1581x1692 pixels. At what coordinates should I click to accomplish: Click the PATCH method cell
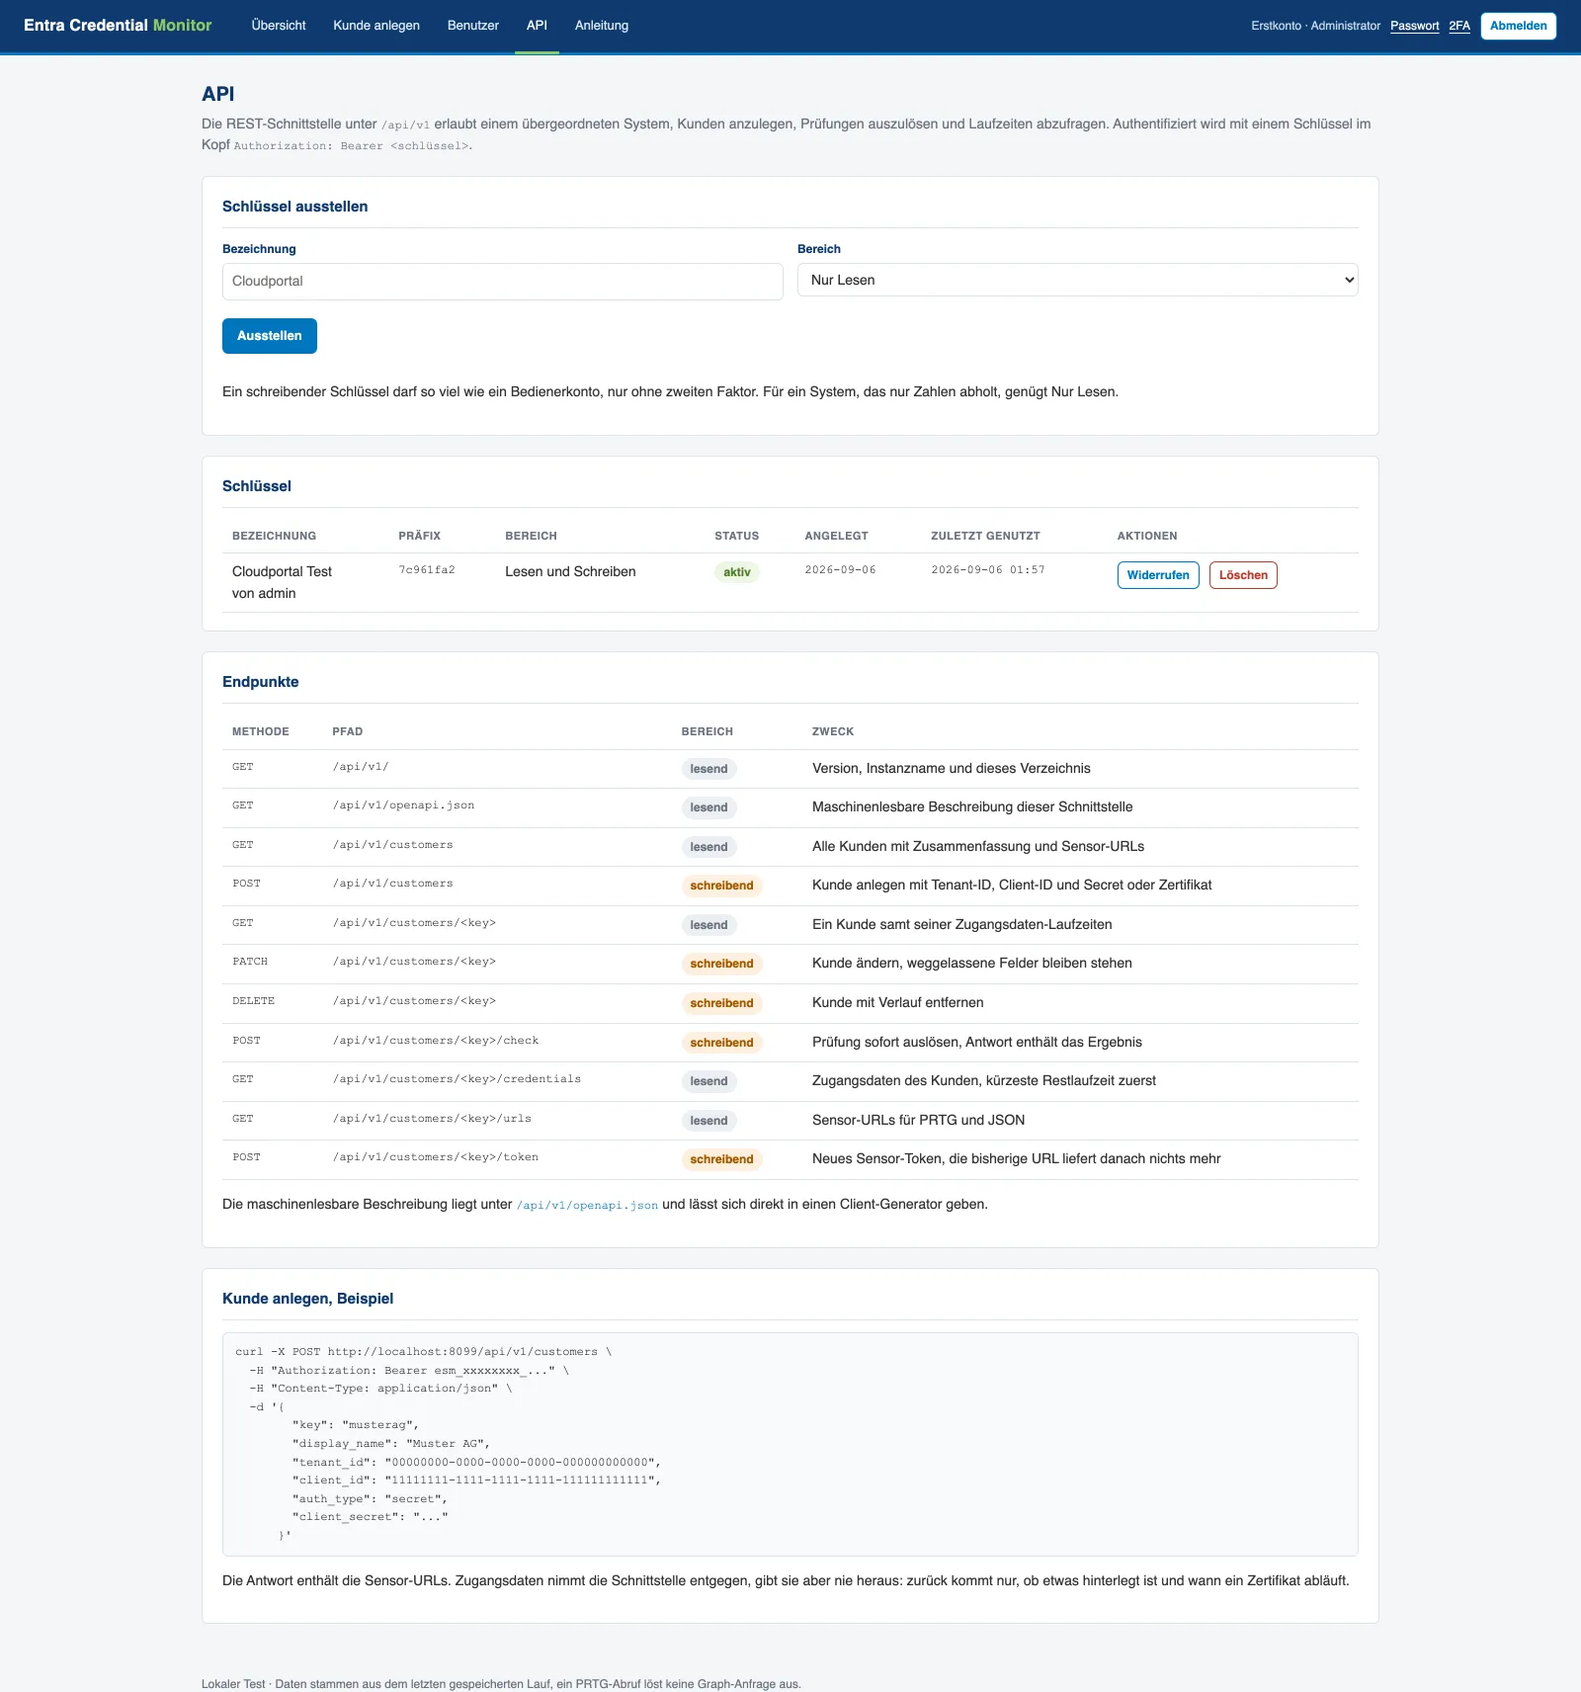coord(250,962)
